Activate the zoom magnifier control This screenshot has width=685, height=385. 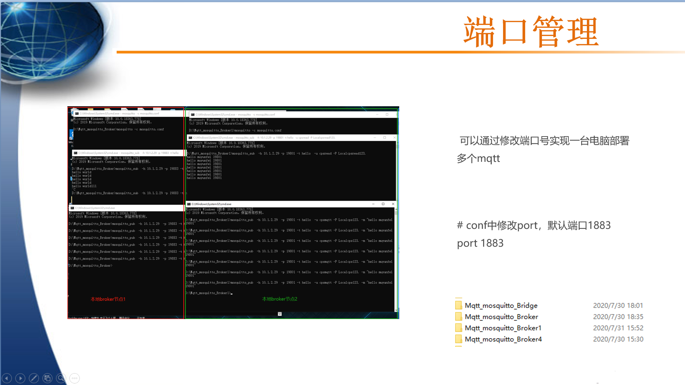[61, 378]
